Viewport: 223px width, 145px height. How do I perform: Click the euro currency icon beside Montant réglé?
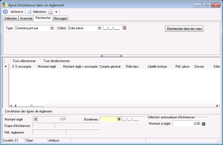pyautogui.click(x=35, y=119)
